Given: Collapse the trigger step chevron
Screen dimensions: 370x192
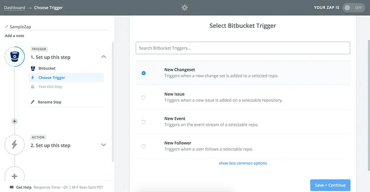Looking at the screenshot, I should pyautogui.click(x=104, y=57).
